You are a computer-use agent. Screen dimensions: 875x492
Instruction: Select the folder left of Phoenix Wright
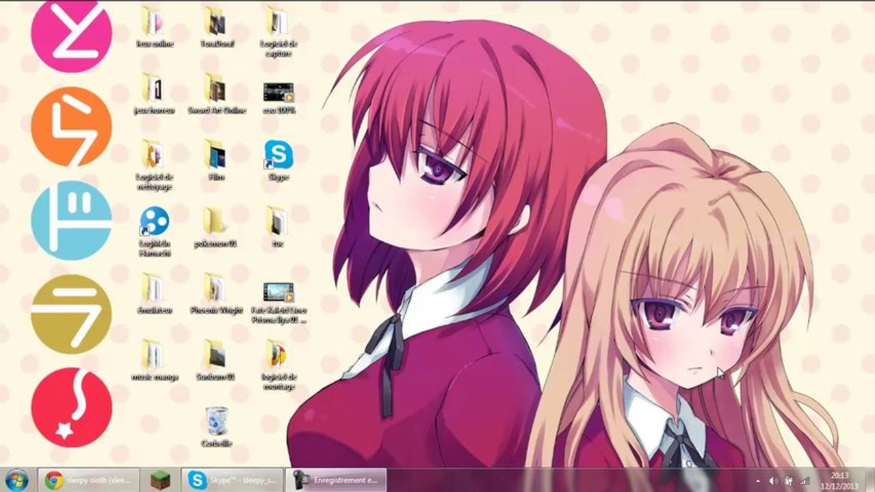click(154, 294)
